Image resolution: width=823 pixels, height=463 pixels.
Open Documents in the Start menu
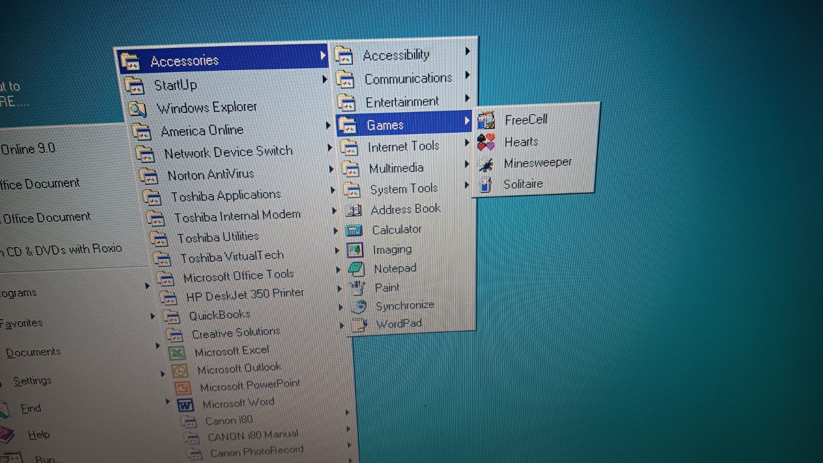[x=33, y=352]
